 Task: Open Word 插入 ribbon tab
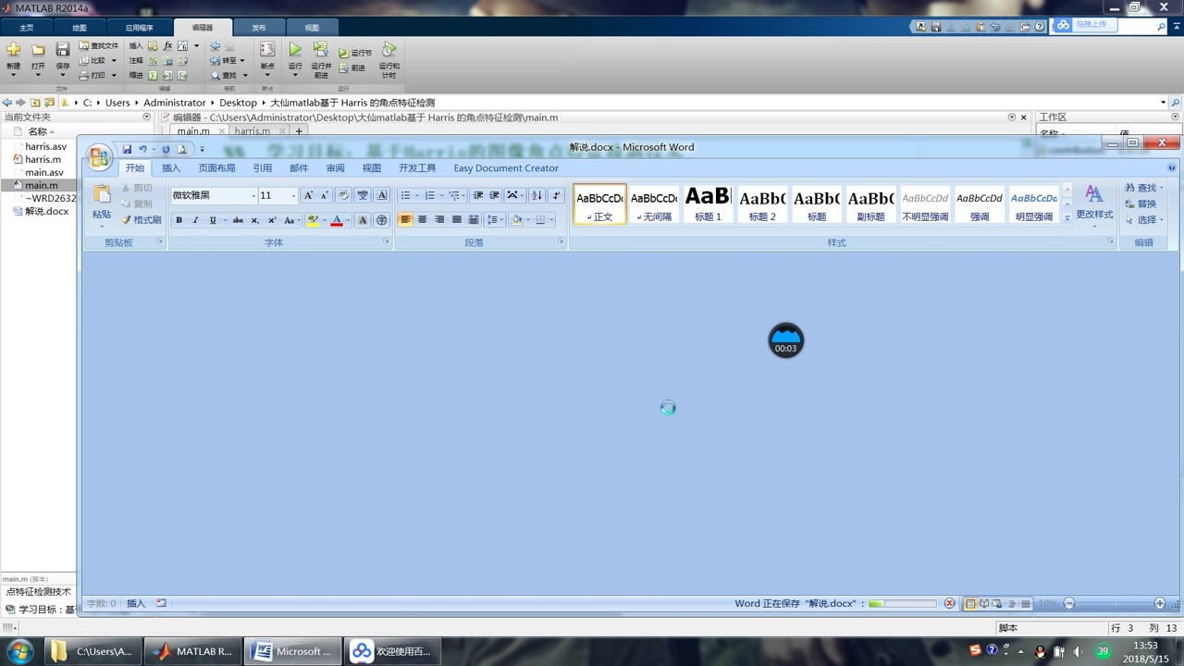tap(171, 168)
